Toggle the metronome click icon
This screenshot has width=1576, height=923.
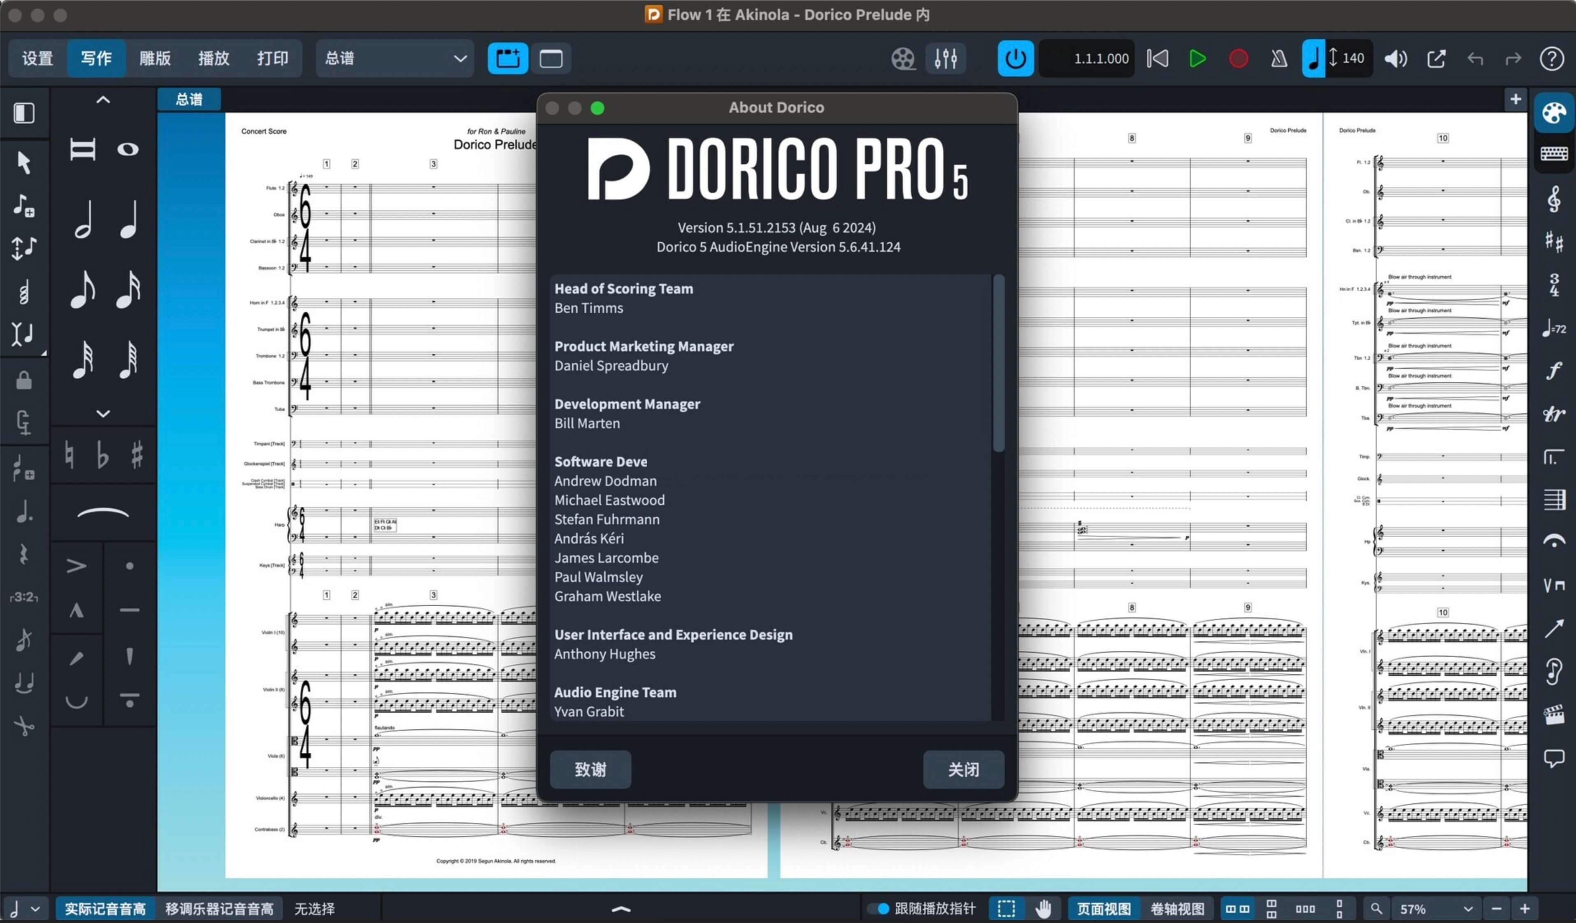coord(1279,59)
